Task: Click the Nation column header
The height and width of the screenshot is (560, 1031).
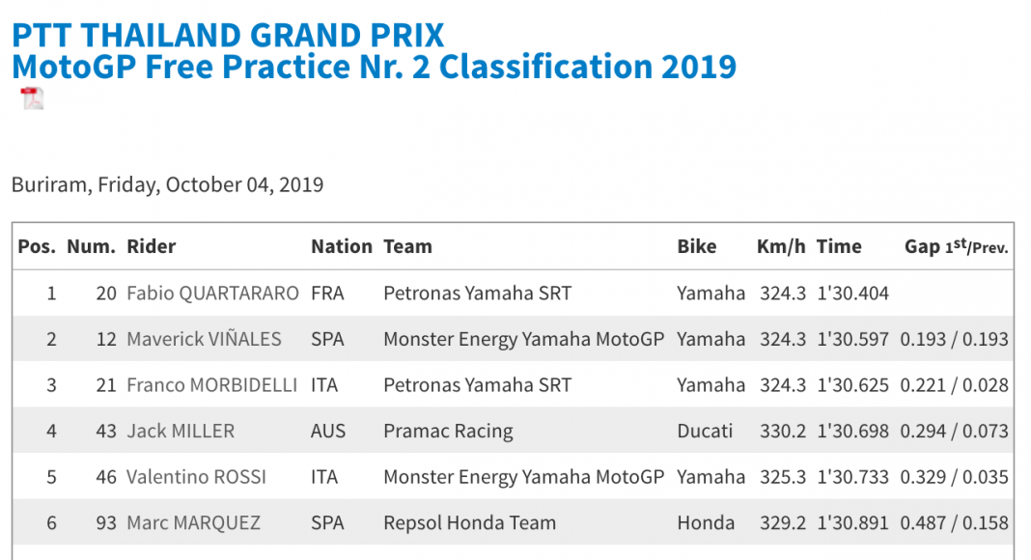Action: click(341, 246)
